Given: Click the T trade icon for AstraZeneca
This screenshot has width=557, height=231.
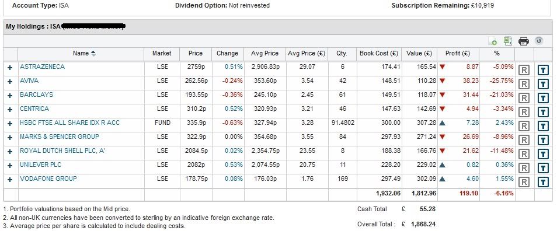Looking at the screenshot, I should (x=544, y=70).
